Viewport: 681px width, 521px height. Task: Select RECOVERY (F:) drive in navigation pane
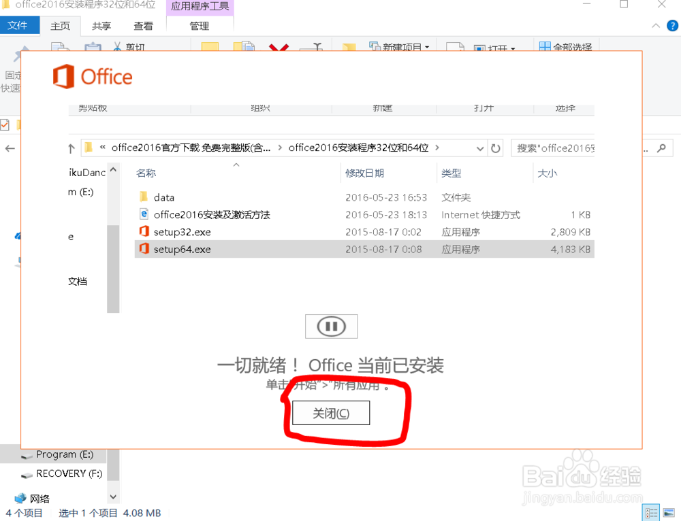69,473
